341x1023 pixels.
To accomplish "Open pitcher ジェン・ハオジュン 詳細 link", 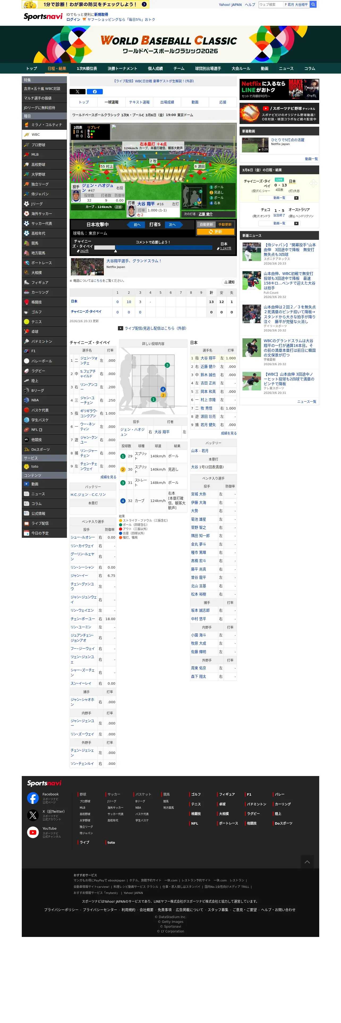I will point(118,207).
